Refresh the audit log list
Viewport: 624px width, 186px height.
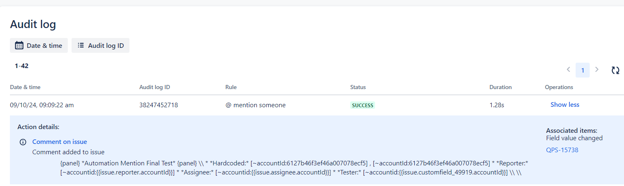(615, 71)
